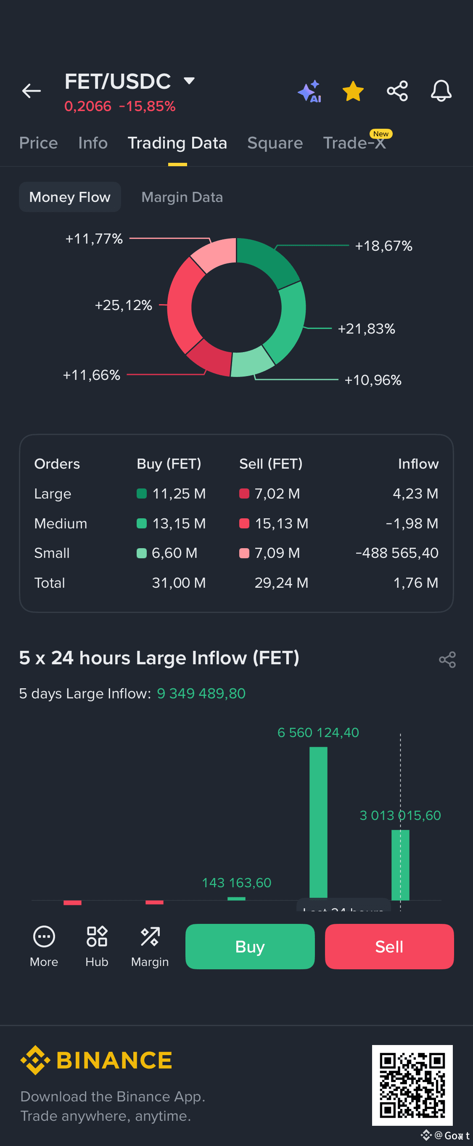473x1146 pixels.
Task: Share the Large Inflow chart
Action: tap(447, 659)
